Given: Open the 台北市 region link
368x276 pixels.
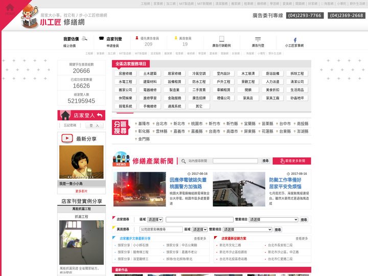Looking at the screenshot, I should [x=162, y=124].
